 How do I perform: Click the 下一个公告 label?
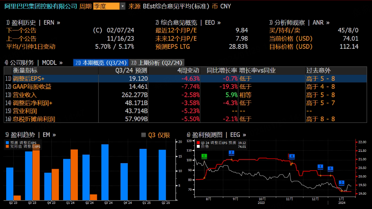click(x=21, y=30)
